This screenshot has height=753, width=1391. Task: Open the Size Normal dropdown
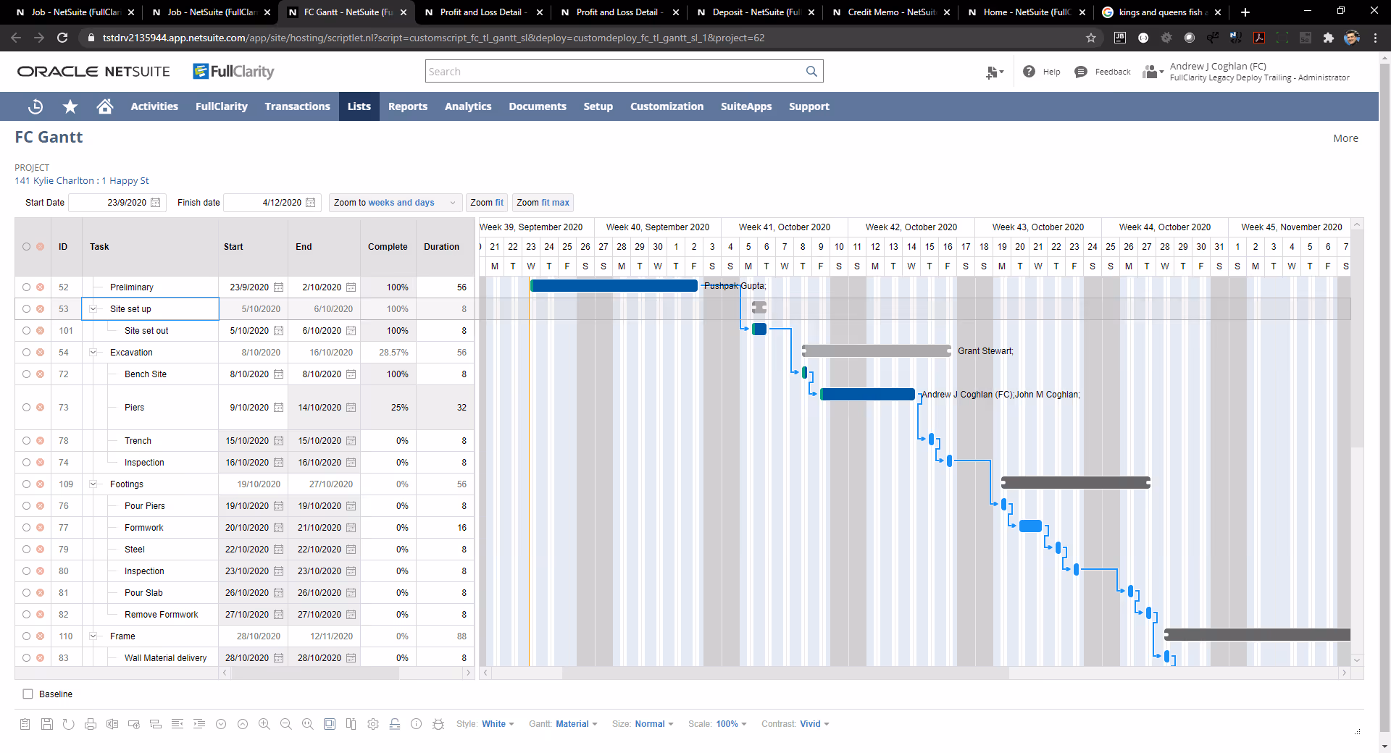[x=654, y=724]
